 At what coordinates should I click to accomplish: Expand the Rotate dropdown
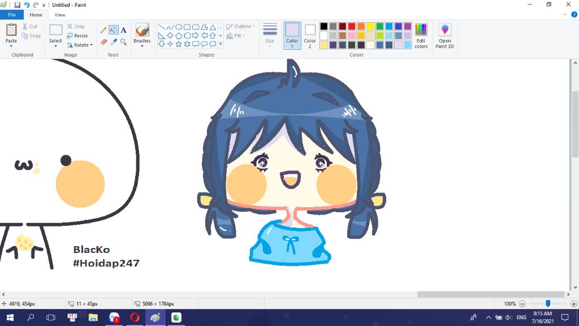coord(91,45)
